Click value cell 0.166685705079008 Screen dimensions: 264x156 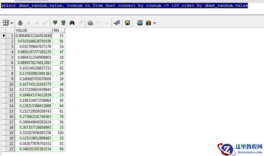tap(34, 79)
